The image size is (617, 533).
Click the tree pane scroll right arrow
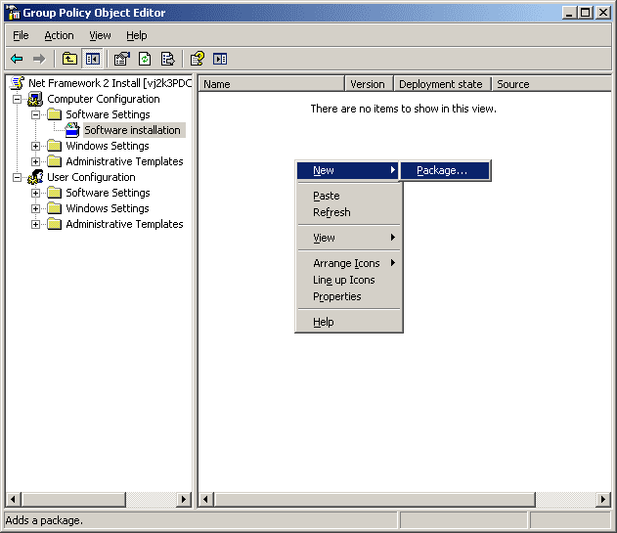point(184,500)
